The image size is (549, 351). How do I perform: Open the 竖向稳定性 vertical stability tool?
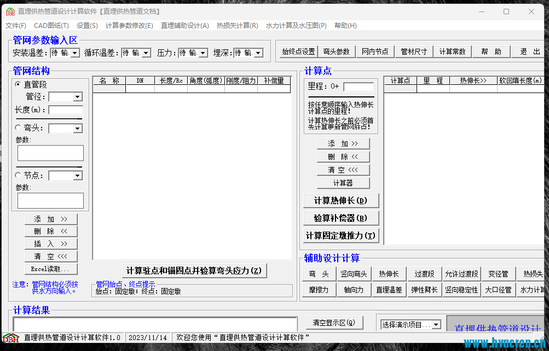pos(461,290)
